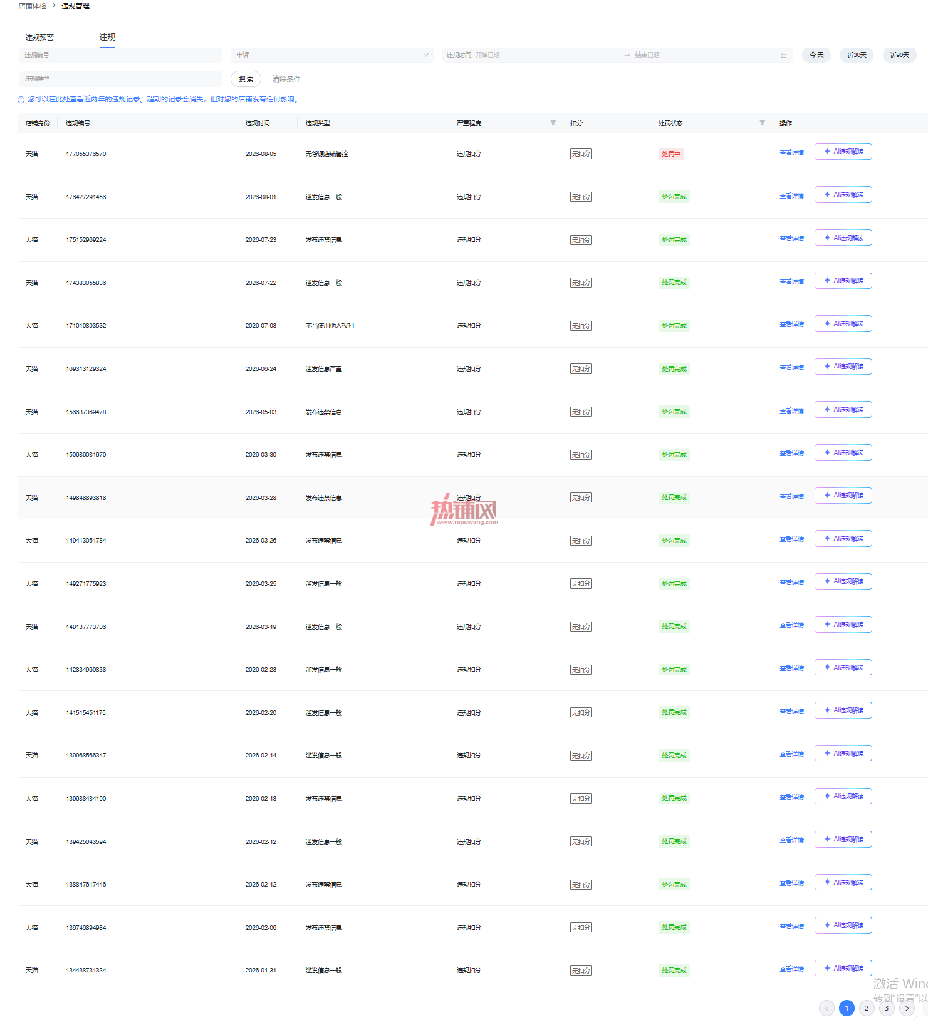
Task: Select the 违规 tab
Action: [107, 38]
